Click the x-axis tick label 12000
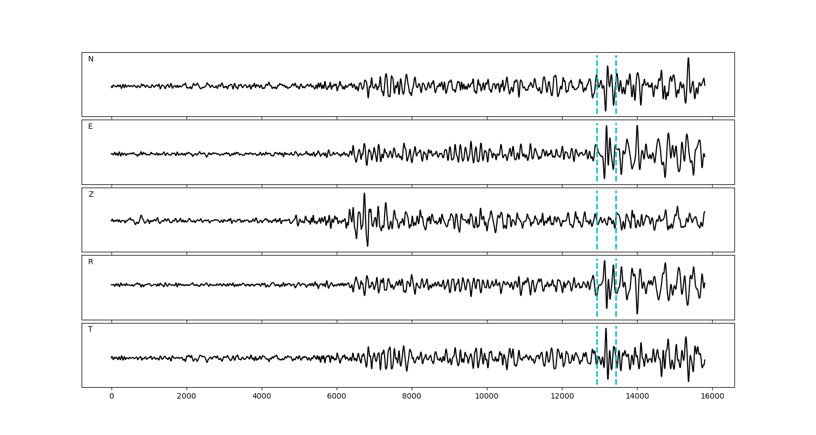 pos(562,397)
